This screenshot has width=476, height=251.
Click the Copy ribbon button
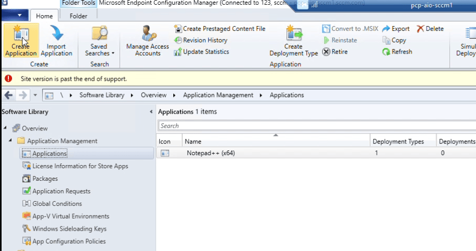click(x=394, y=40)
